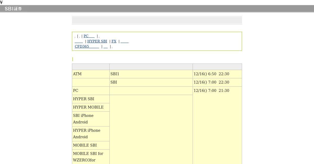Select the 12/16() 7:00 21:30 time cell
The height and width of the screenshot is (164, 314).
pyautogui.click(x=217, y=125)
